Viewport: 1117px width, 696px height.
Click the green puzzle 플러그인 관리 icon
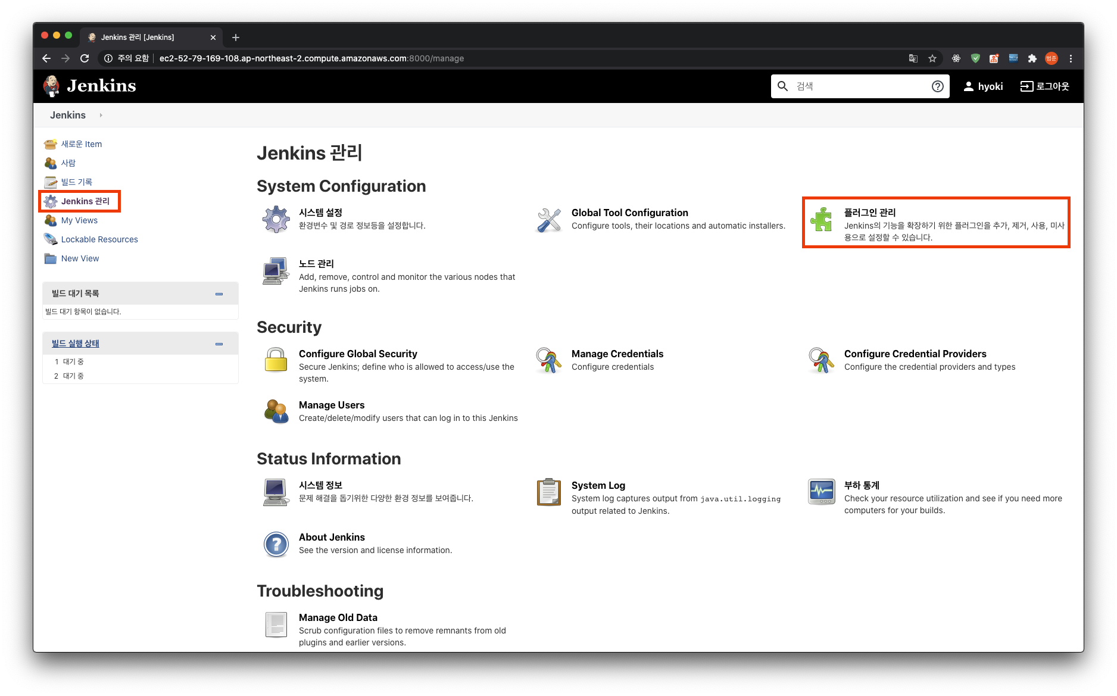coord(822,219)
